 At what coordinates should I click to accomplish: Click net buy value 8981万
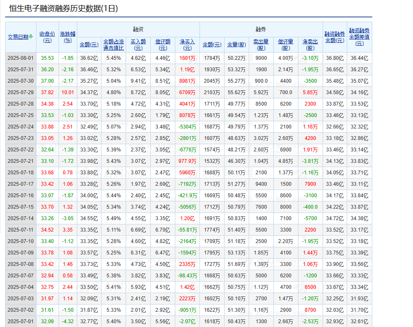[187, 81]
